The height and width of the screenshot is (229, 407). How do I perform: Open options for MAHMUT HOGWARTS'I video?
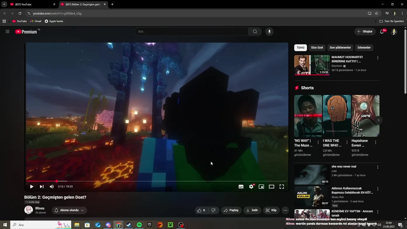[x=378, y=58]
